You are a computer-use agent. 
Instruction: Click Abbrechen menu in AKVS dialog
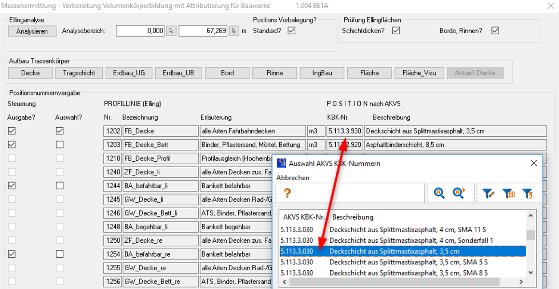point(293,178)
